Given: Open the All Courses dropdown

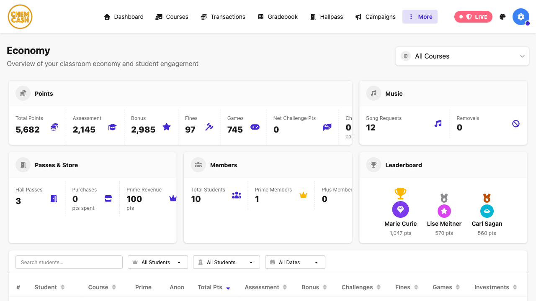Looking at the screenshot, I should [462, 56].
